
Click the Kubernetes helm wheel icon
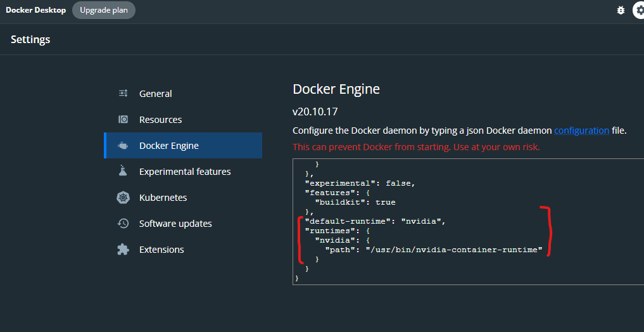point(123,198)
